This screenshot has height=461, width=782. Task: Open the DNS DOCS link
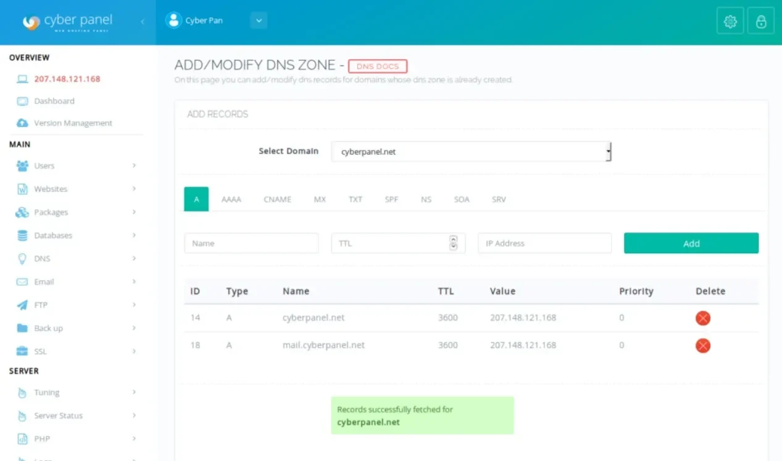[378, 66]
